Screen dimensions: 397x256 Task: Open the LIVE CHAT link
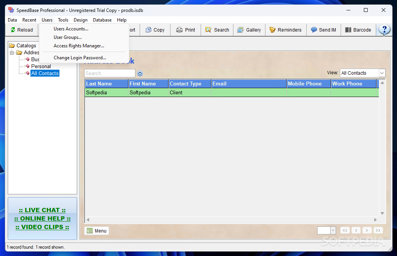42,210
